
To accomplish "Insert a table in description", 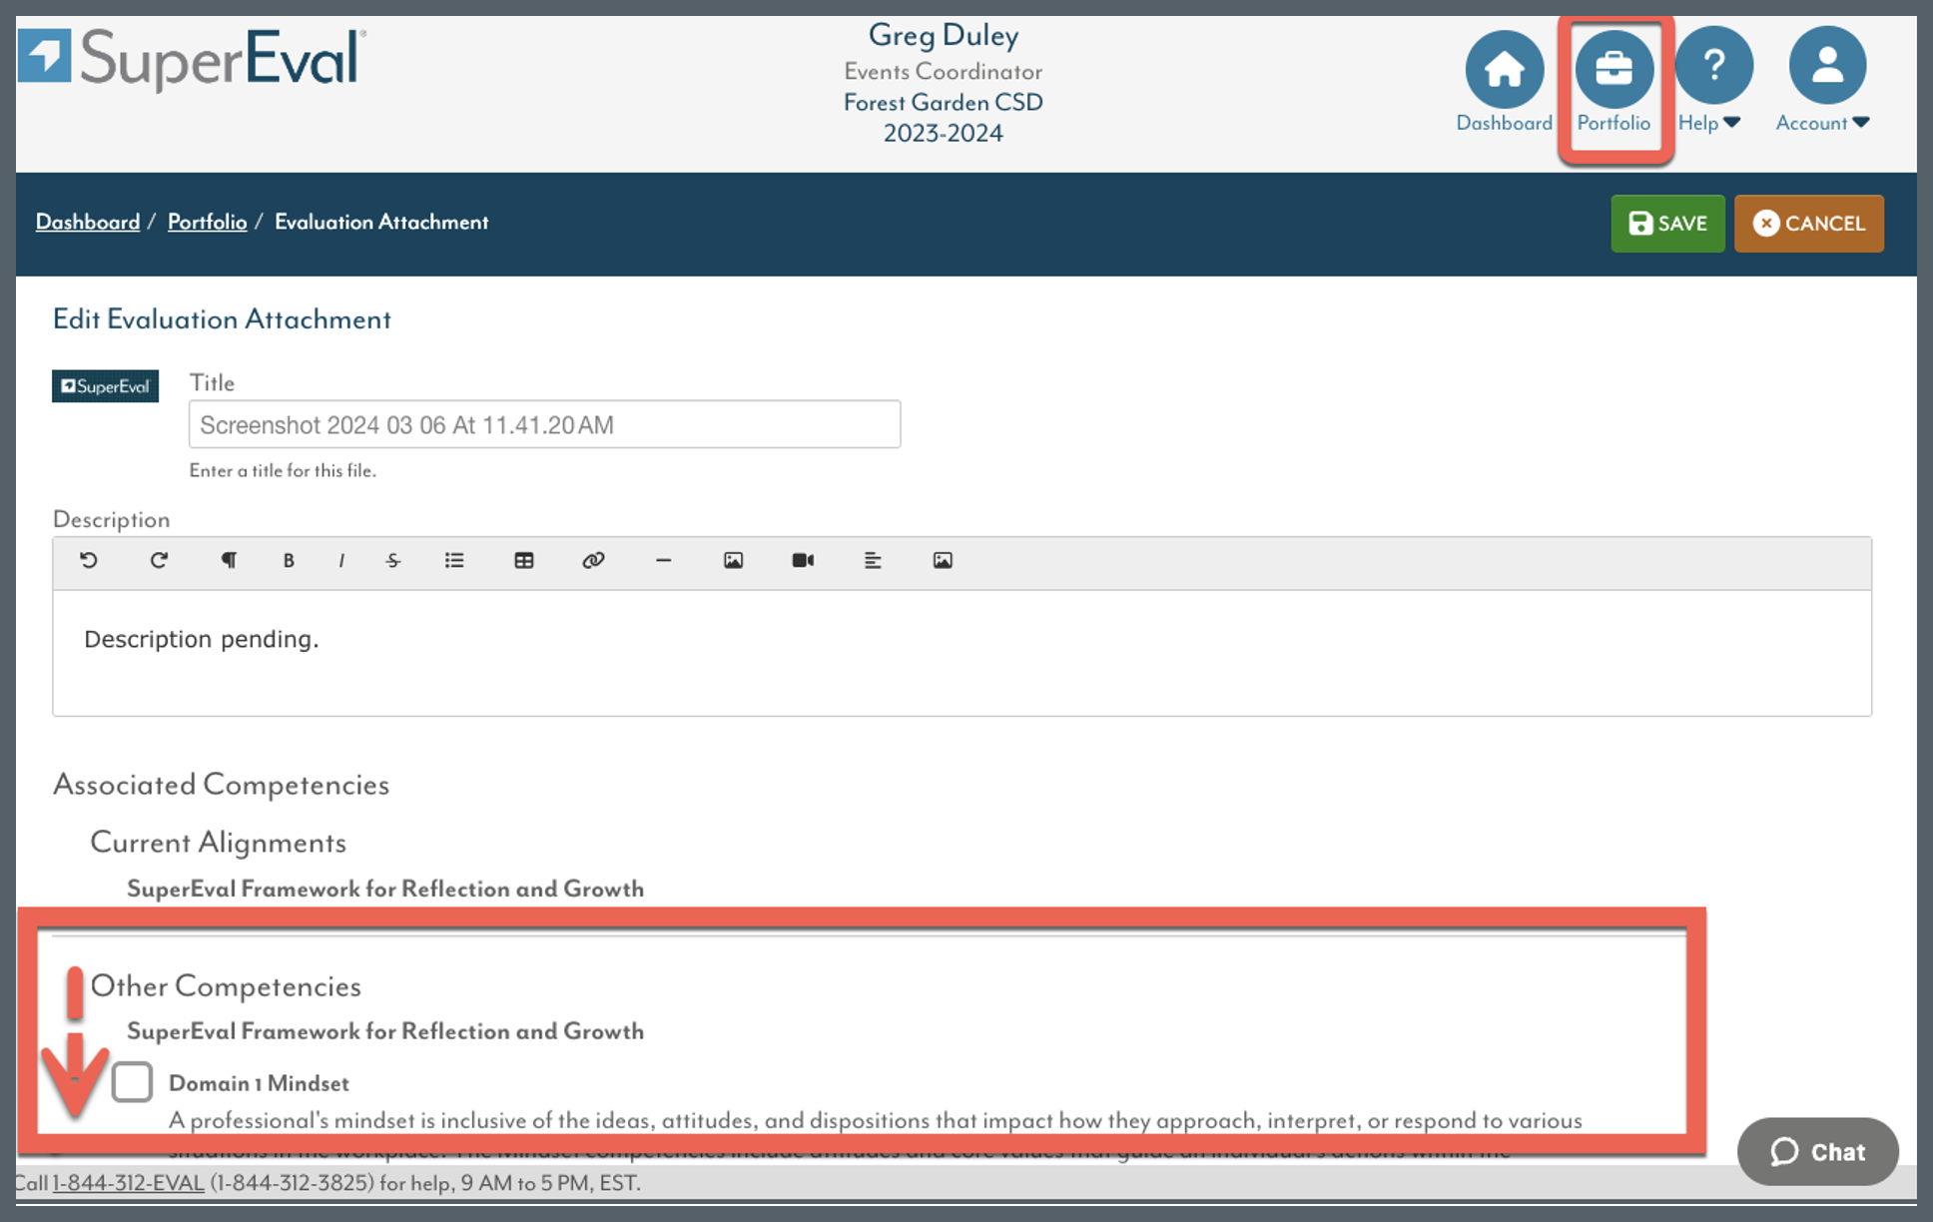I will pos(524,560).
